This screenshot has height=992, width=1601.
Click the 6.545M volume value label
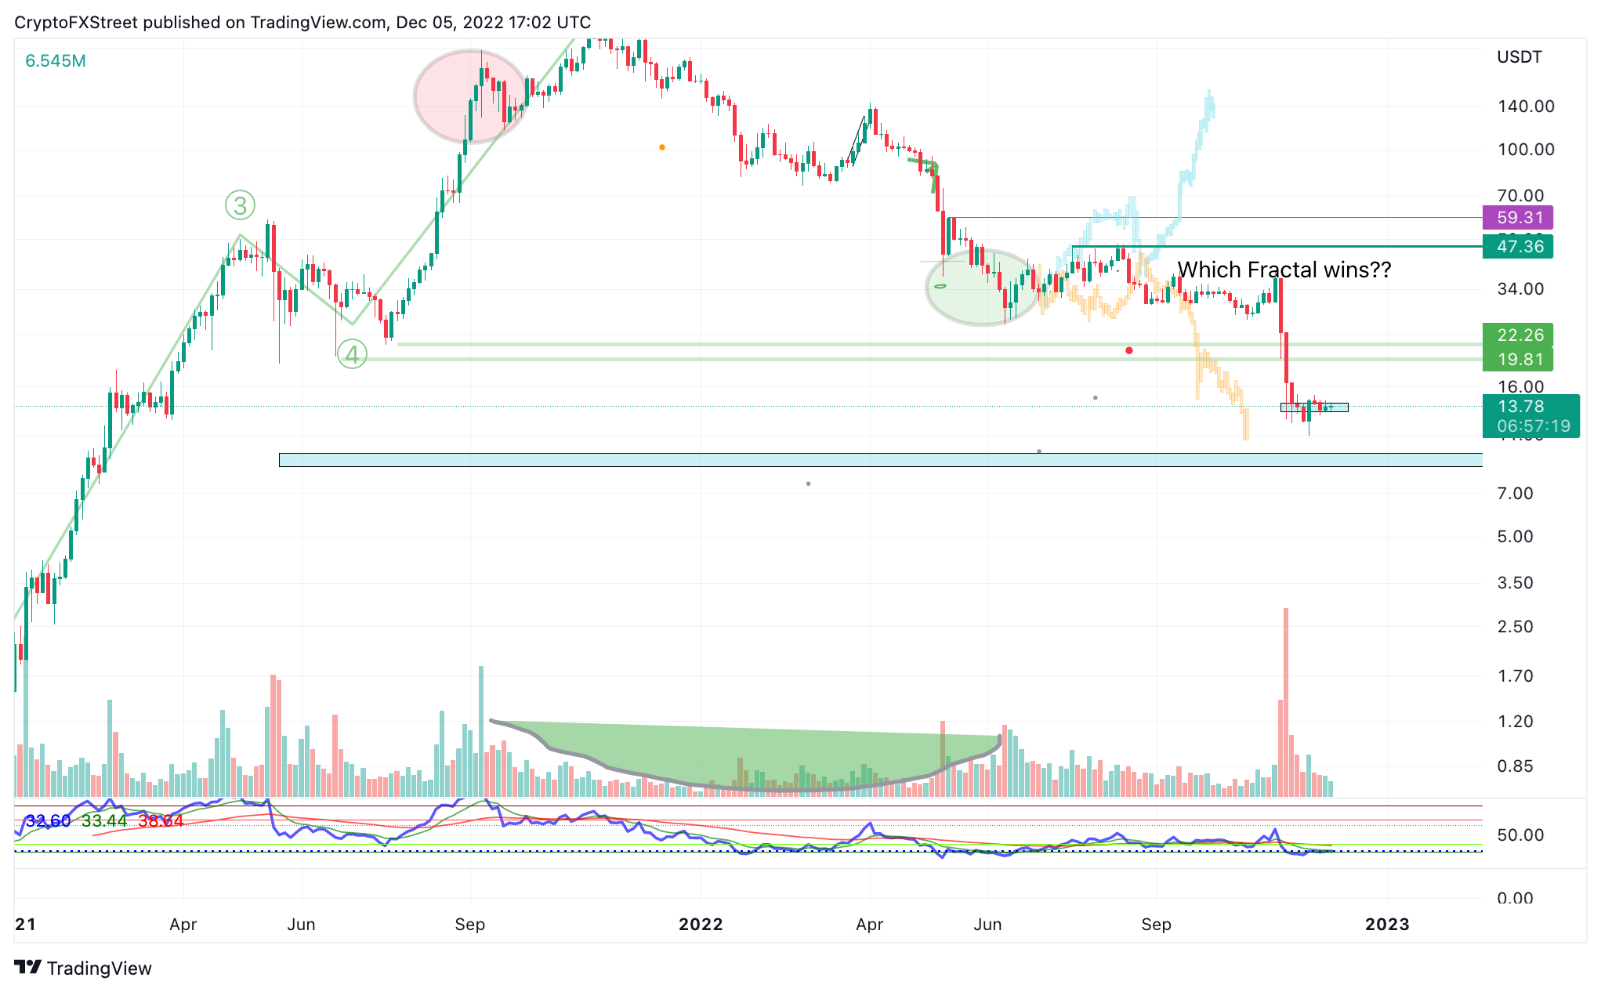coord(56,61)
